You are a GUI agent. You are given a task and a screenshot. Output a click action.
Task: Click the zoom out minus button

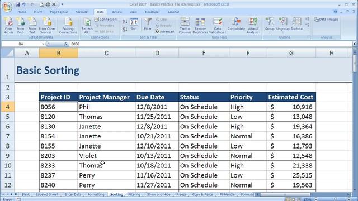point(316,199)
